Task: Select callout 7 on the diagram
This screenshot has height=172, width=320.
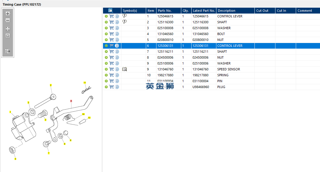Action: click(x=49, y=153)
